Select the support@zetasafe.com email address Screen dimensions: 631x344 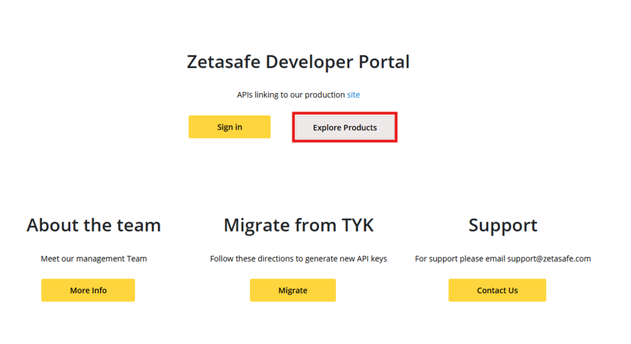(548, 258)
